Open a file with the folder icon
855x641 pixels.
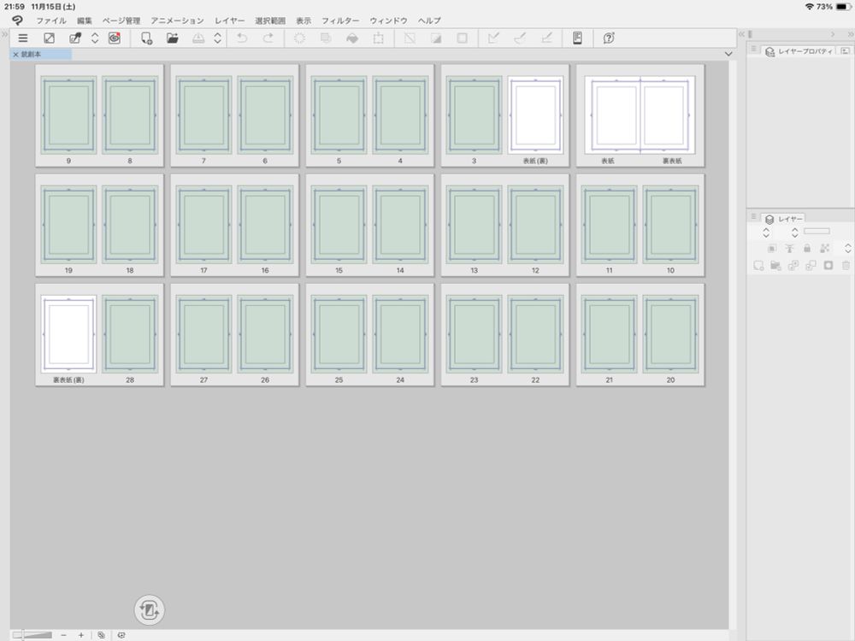point(173,38)
